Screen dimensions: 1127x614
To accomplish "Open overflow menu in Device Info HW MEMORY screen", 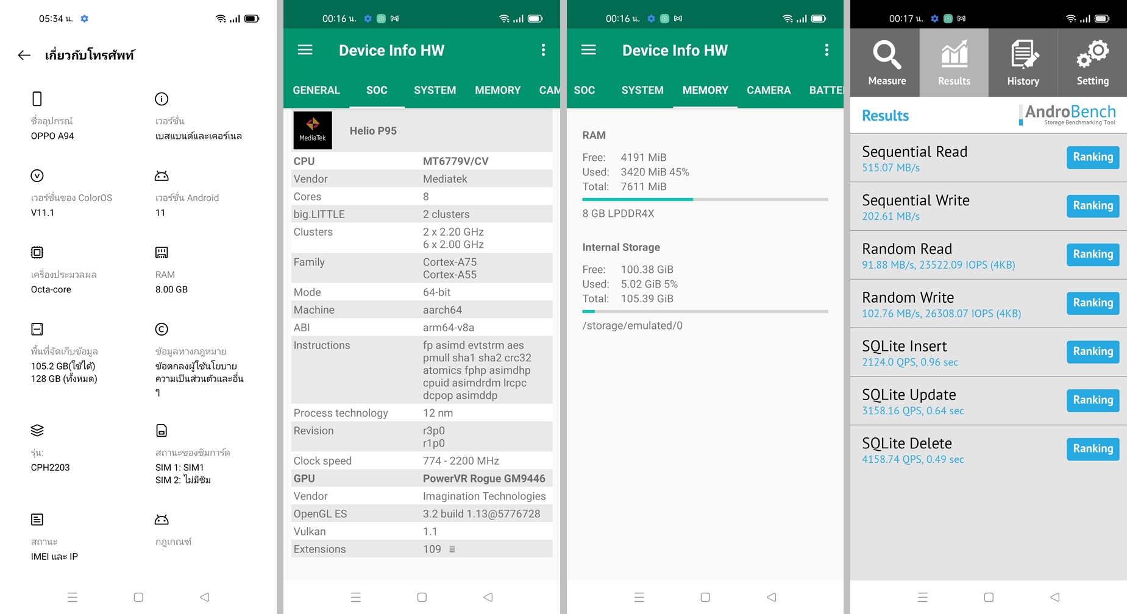I will [x=827, y=50].
